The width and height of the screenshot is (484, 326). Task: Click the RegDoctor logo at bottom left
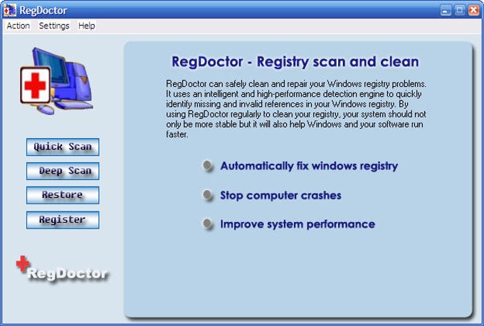[x=62, y=269]
